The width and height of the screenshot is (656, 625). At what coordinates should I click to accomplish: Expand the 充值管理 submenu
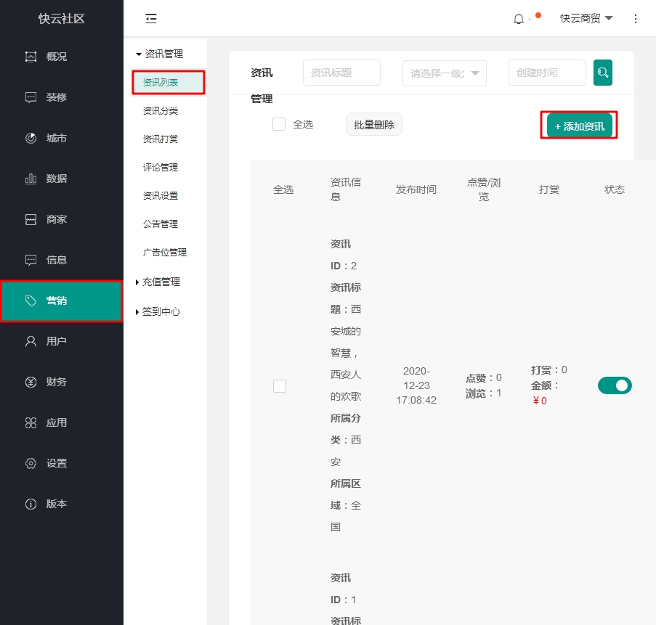click(x=161, y=282)
